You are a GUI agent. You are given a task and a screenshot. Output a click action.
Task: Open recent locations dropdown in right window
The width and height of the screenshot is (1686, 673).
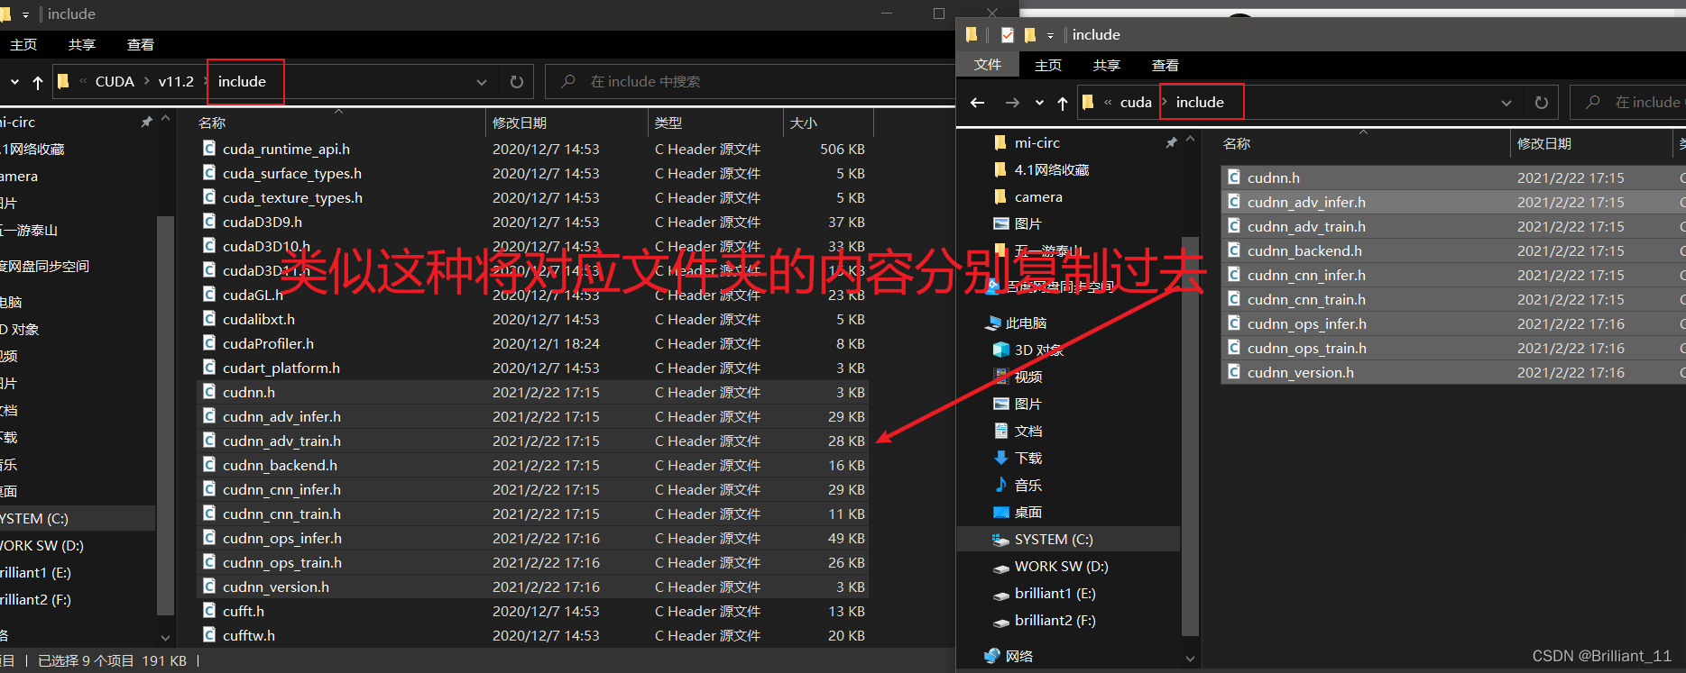[1039, 103]
